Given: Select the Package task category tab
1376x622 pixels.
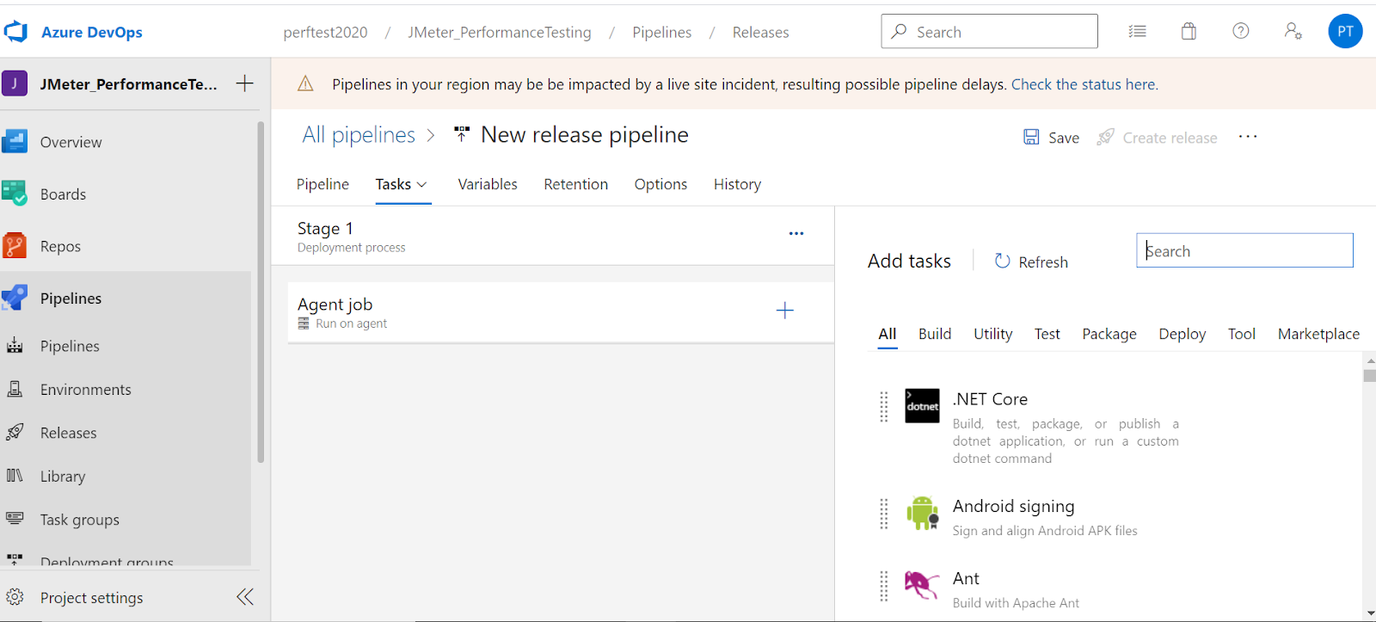Looking at the screenshot, I should tap(1109, 334).
